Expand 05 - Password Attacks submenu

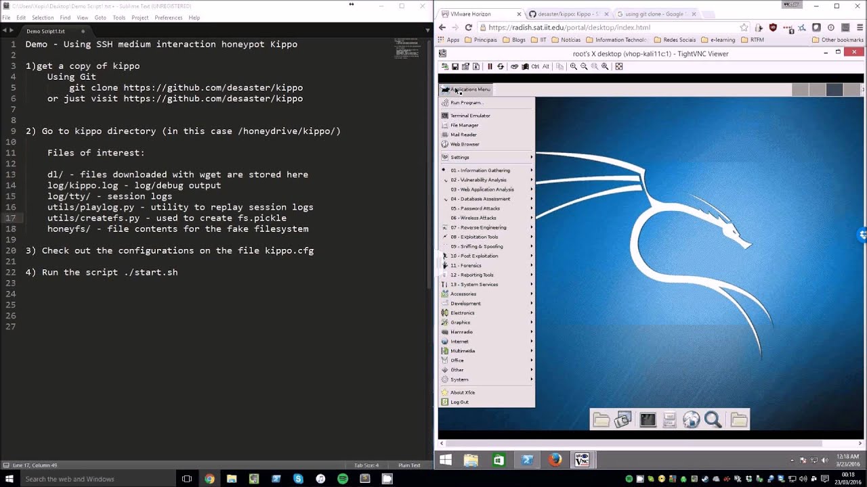(x=486, y=208)
